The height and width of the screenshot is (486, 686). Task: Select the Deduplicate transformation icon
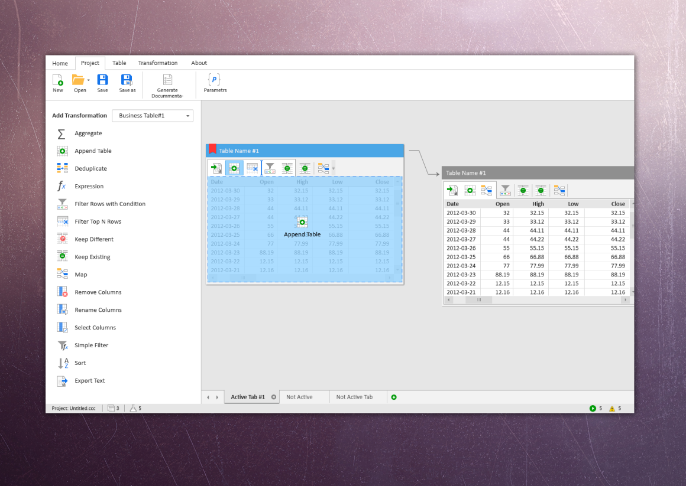(62, 168)
